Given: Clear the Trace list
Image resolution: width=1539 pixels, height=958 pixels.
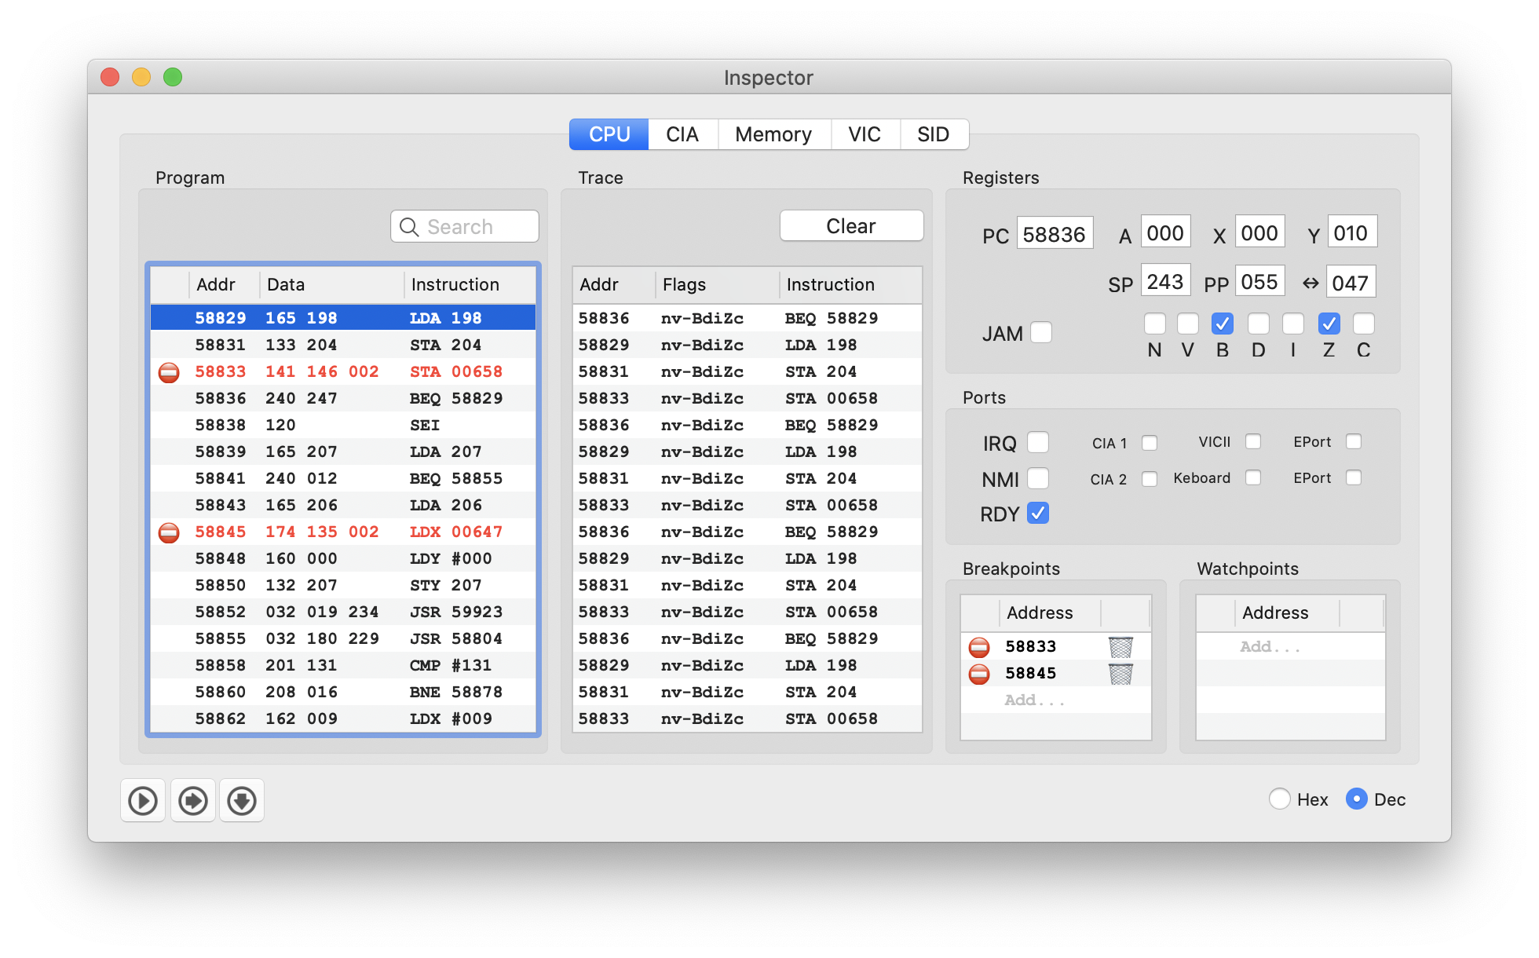Looking at the screenshot, I should pyautogui.click(x=850, y=225).
